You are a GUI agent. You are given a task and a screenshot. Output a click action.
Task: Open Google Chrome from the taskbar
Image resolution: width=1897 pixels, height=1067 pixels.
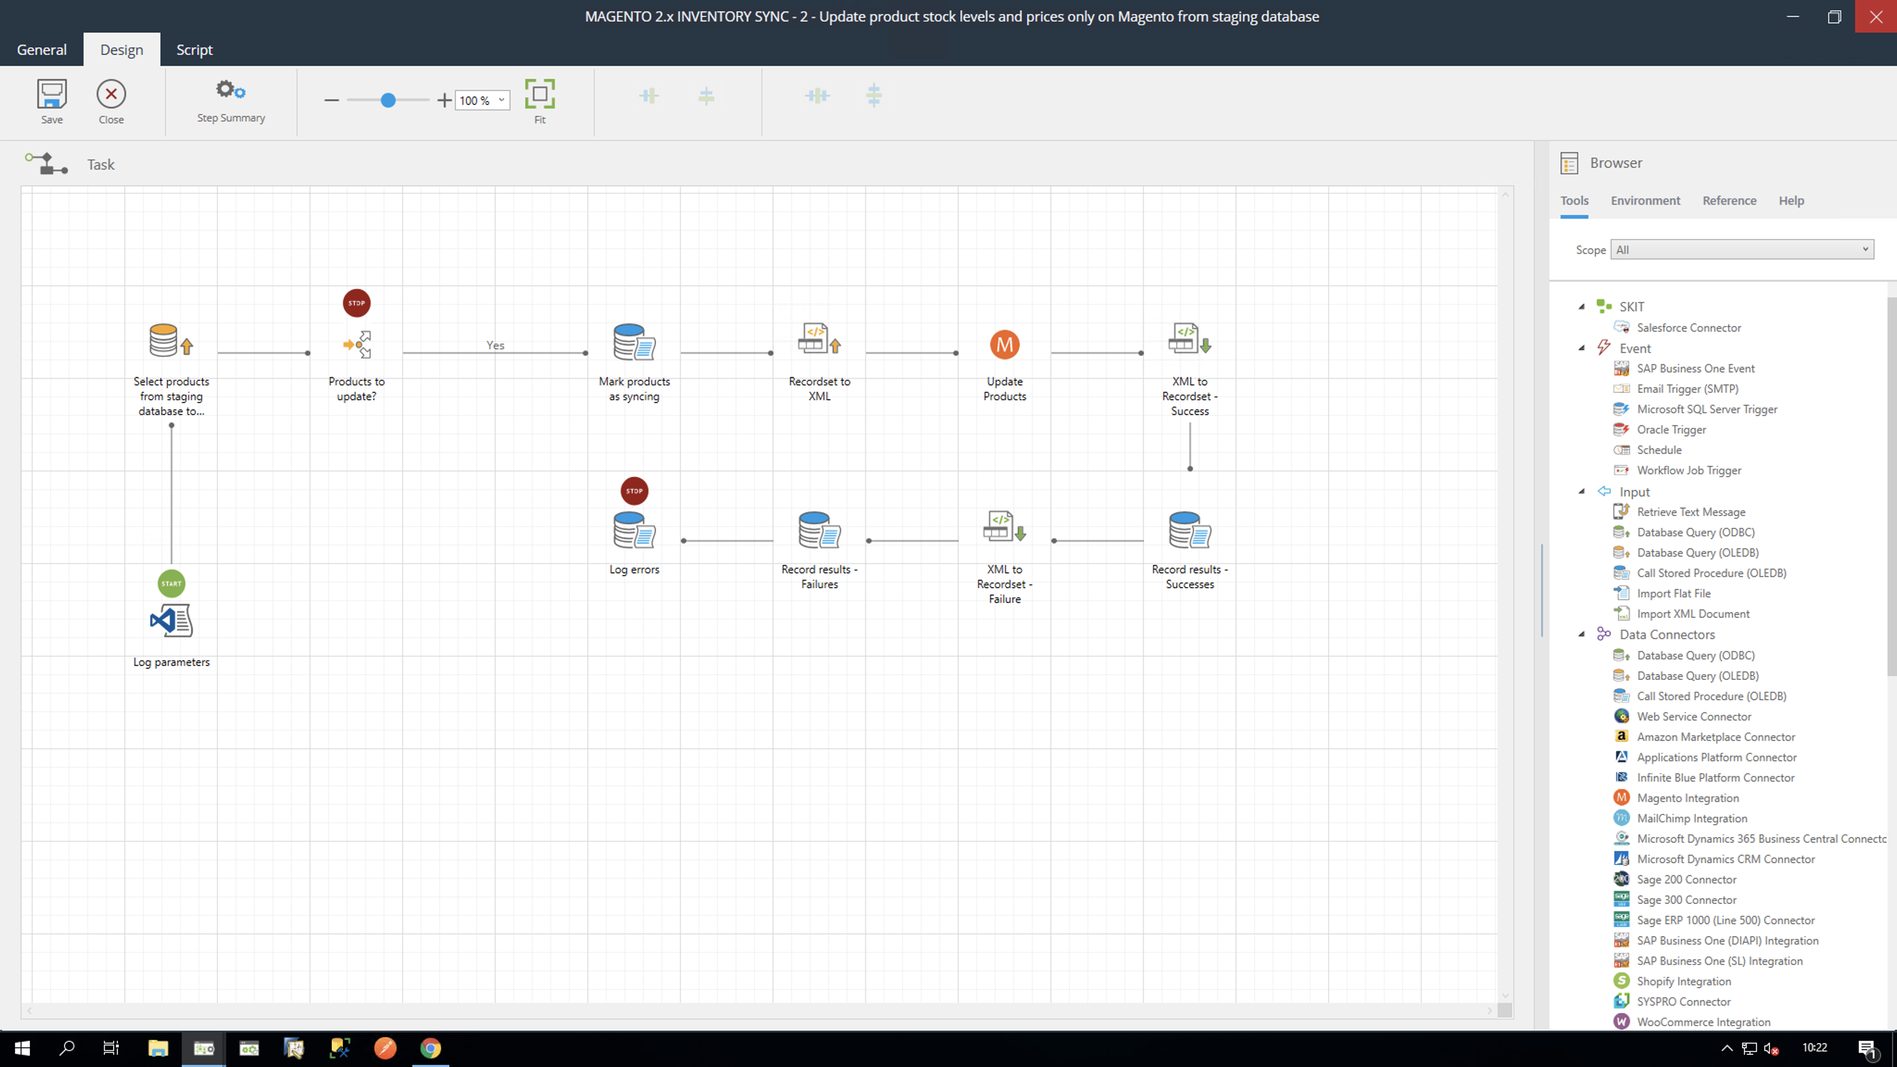[431, 1048]
